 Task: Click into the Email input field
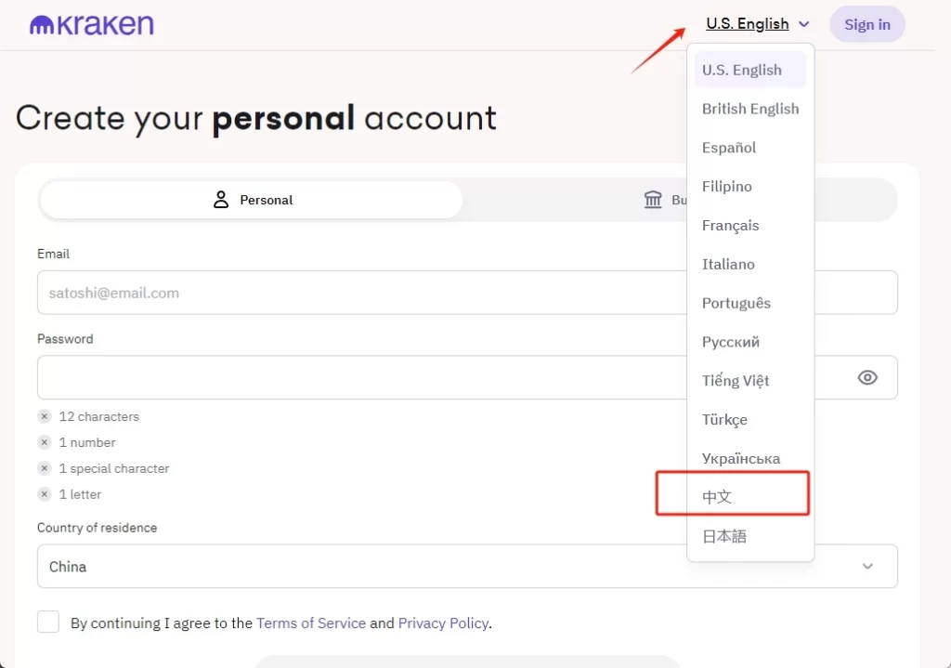(x=362, y=293)
